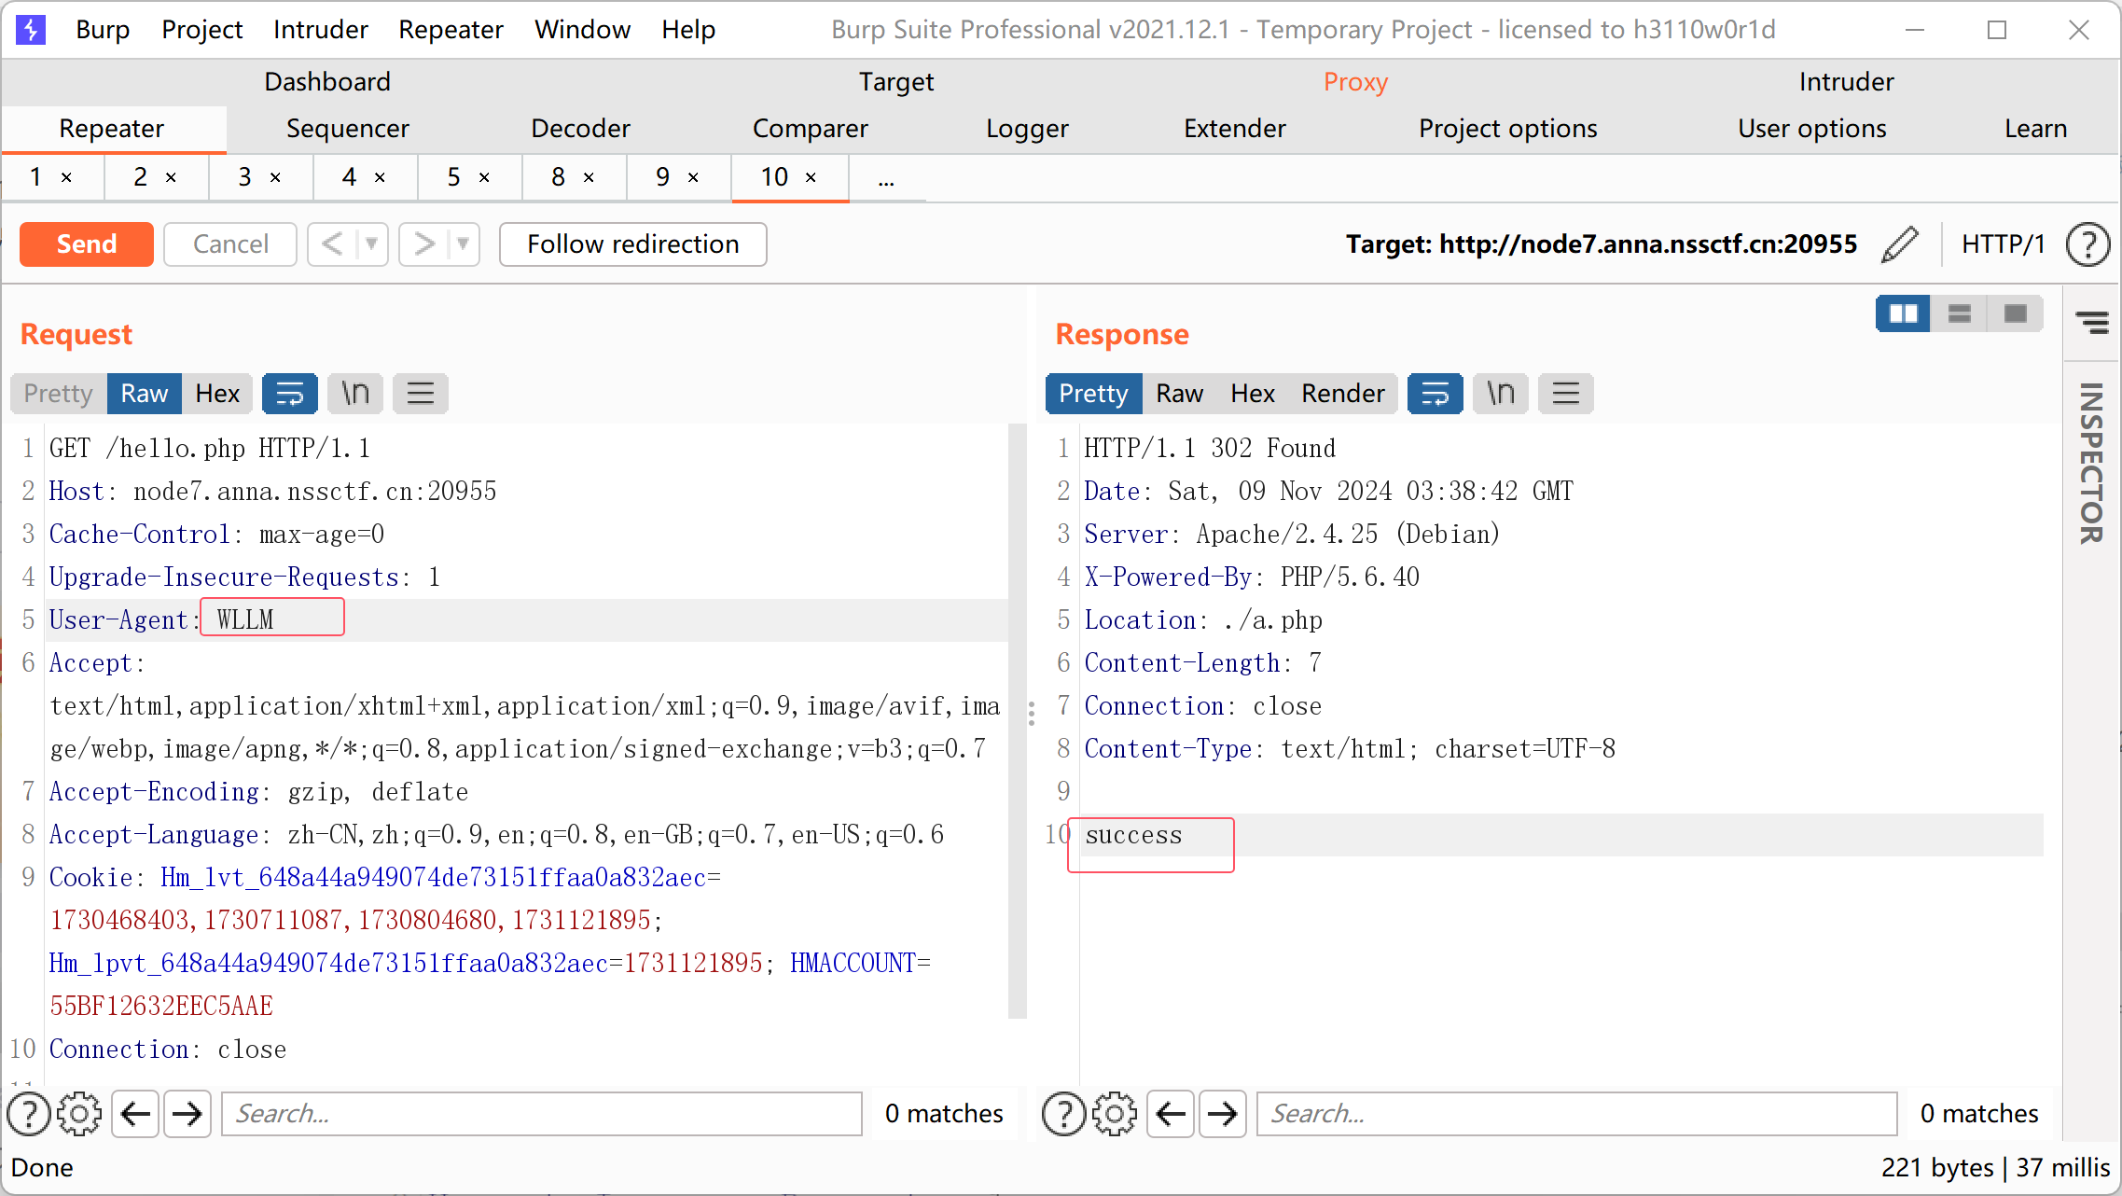Screen dimensions: 2122x1196
Task: Switch Response view to Raw
Action: 1180,394
